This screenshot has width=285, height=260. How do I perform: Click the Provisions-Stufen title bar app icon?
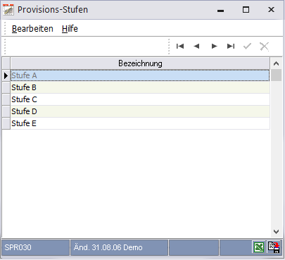pos(8,10)
